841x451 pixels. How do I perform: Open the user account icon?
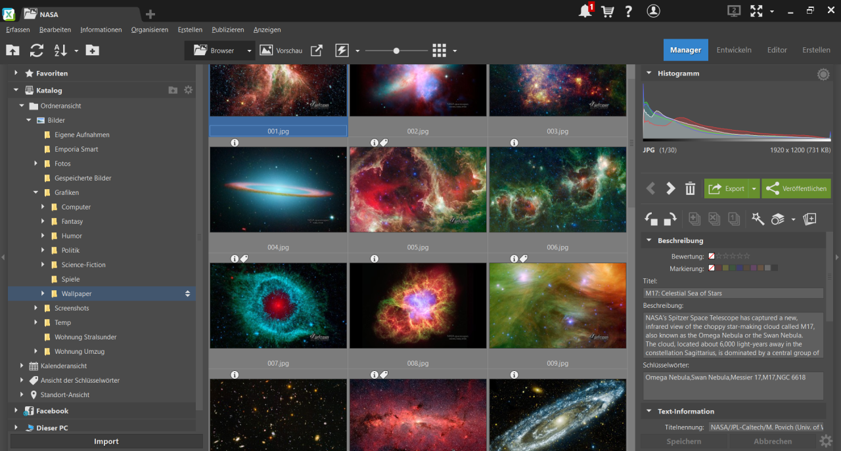(653, 11)
